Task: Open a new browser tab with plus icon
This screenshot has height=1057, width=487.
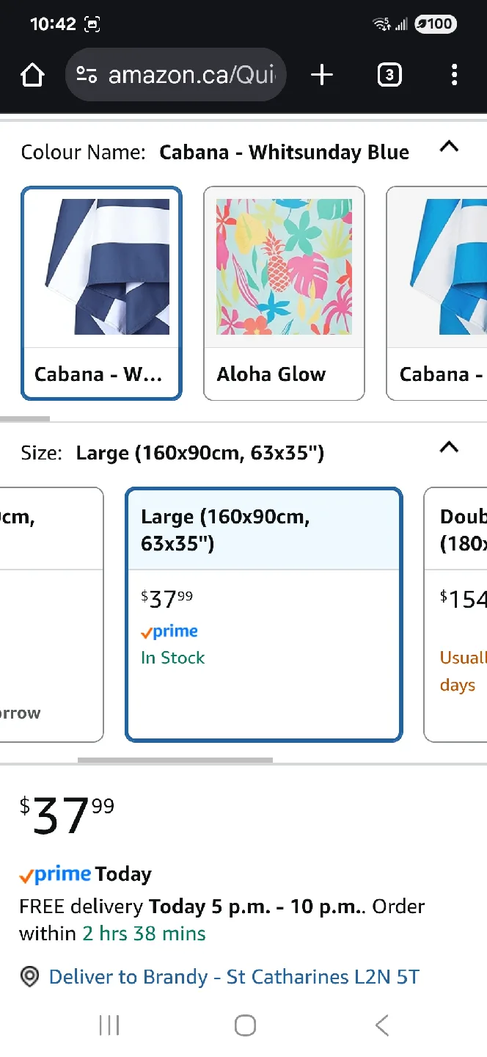Action: click(x=321, y=74)
